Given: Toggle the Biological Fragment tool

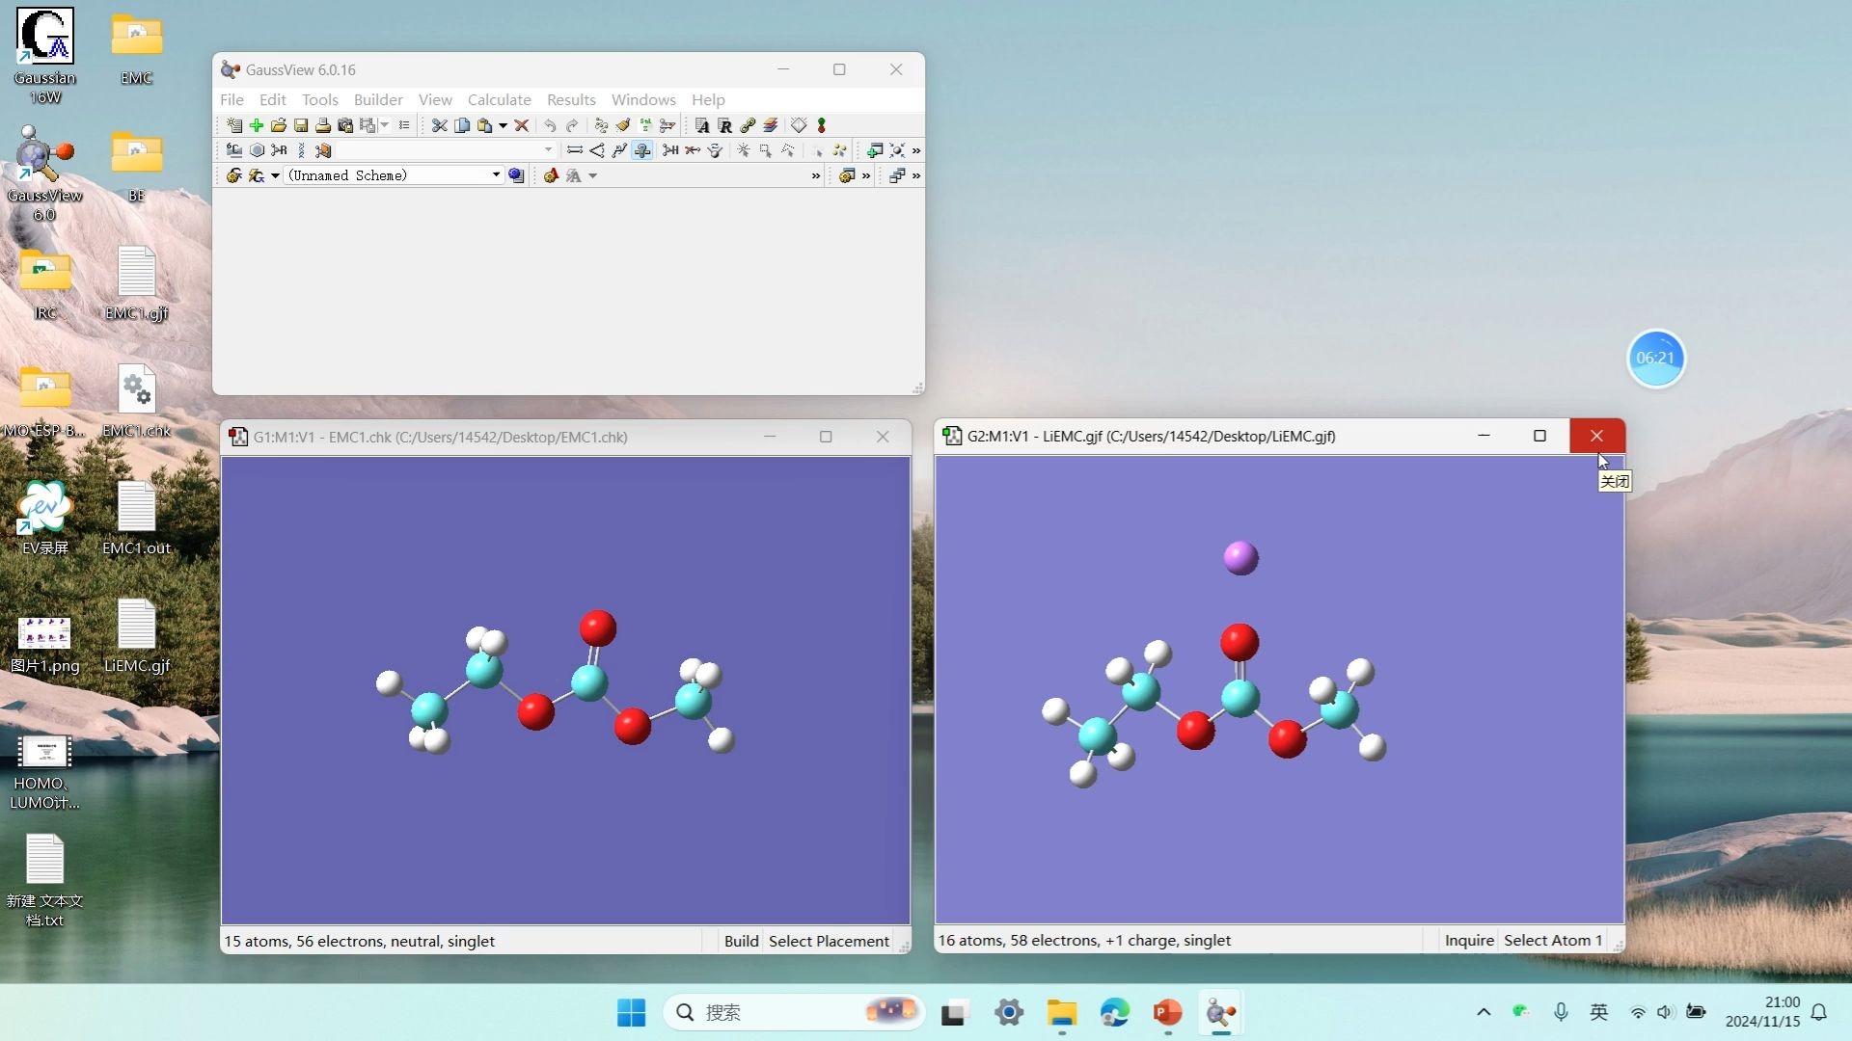Looking at the screenshot, I should point(301,150).
